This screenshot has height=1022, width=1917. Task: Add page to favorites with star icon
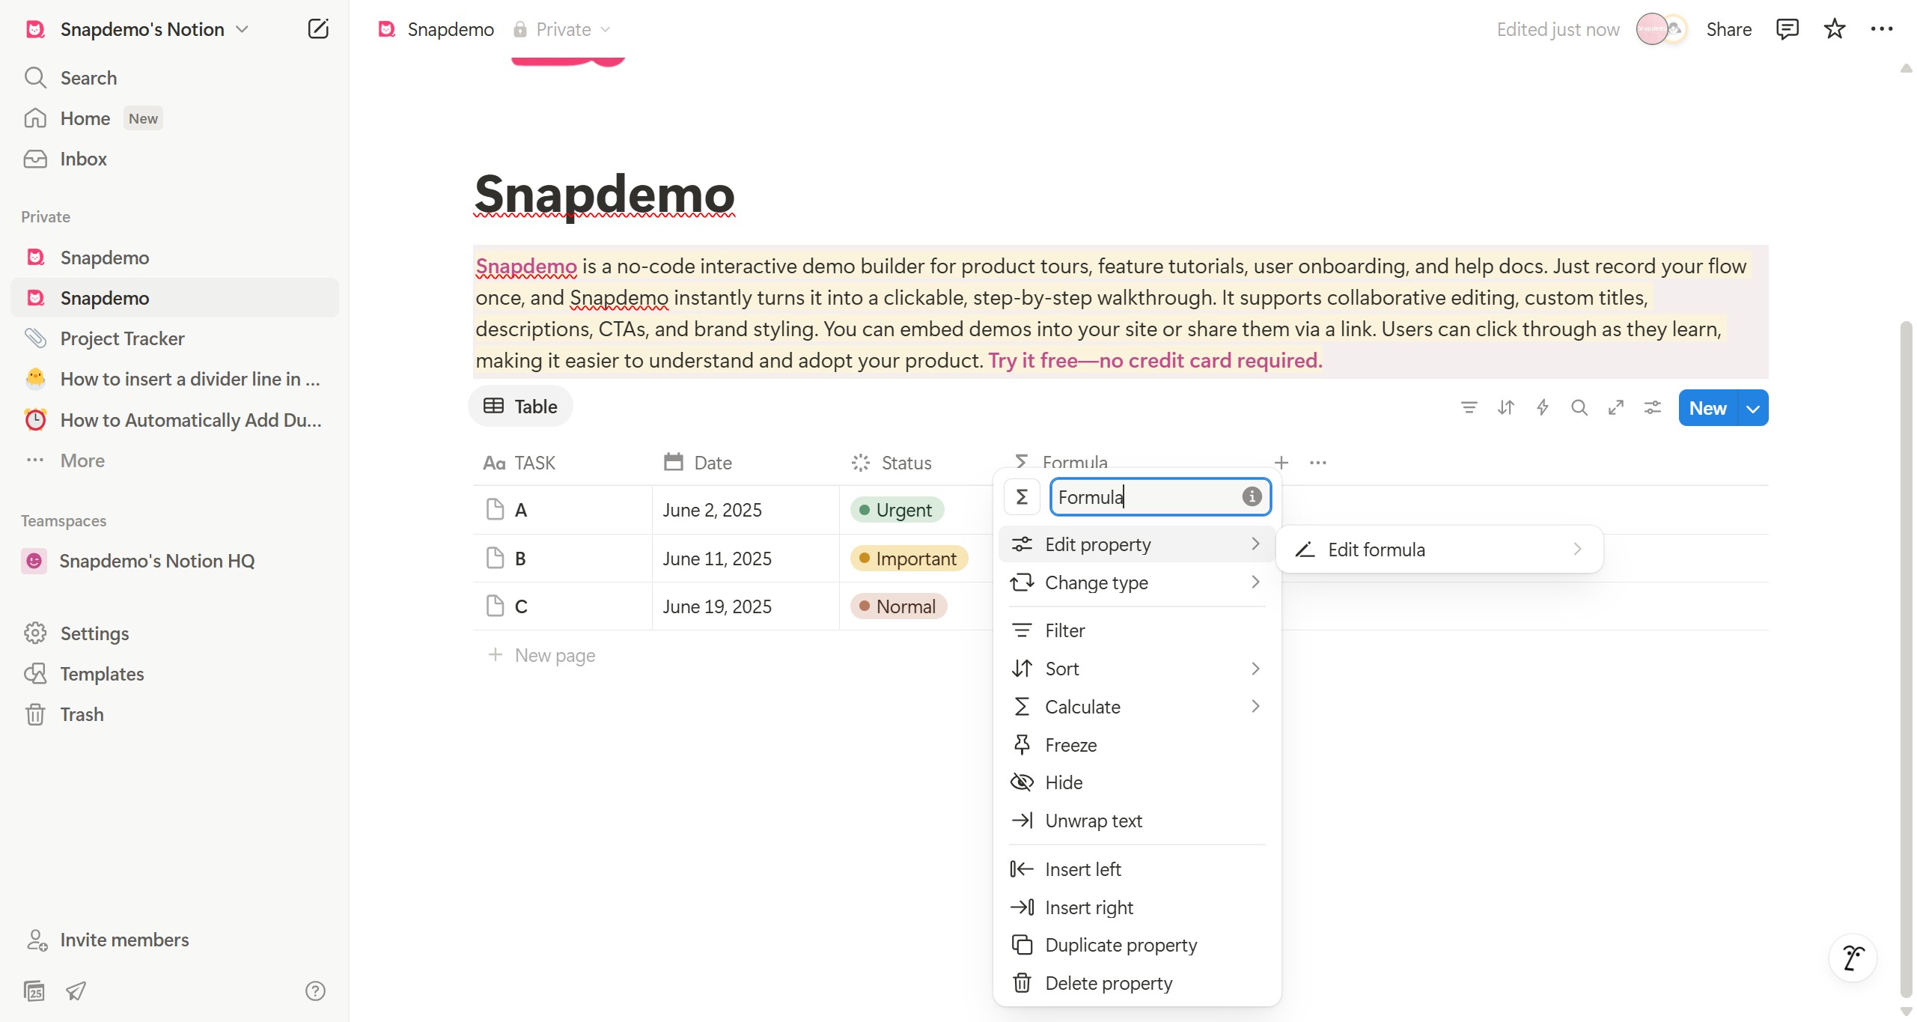pos(1834,29)
